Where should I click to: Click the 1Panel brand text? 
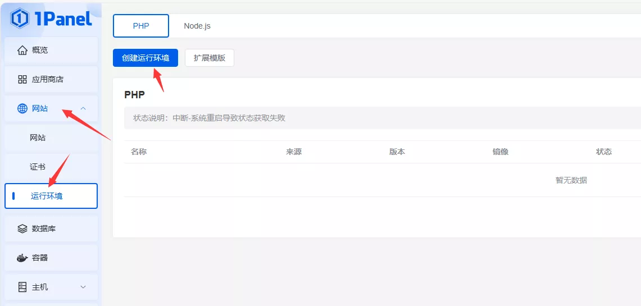(62, 19)
